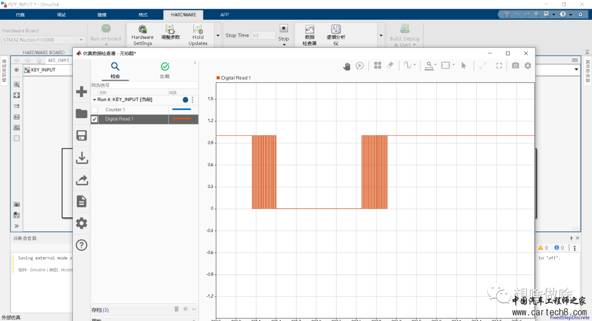Open the zoom-in-time tool dropdown
Image resolution: width=592 pixels, height=321 pixels.
click(431, 66)
